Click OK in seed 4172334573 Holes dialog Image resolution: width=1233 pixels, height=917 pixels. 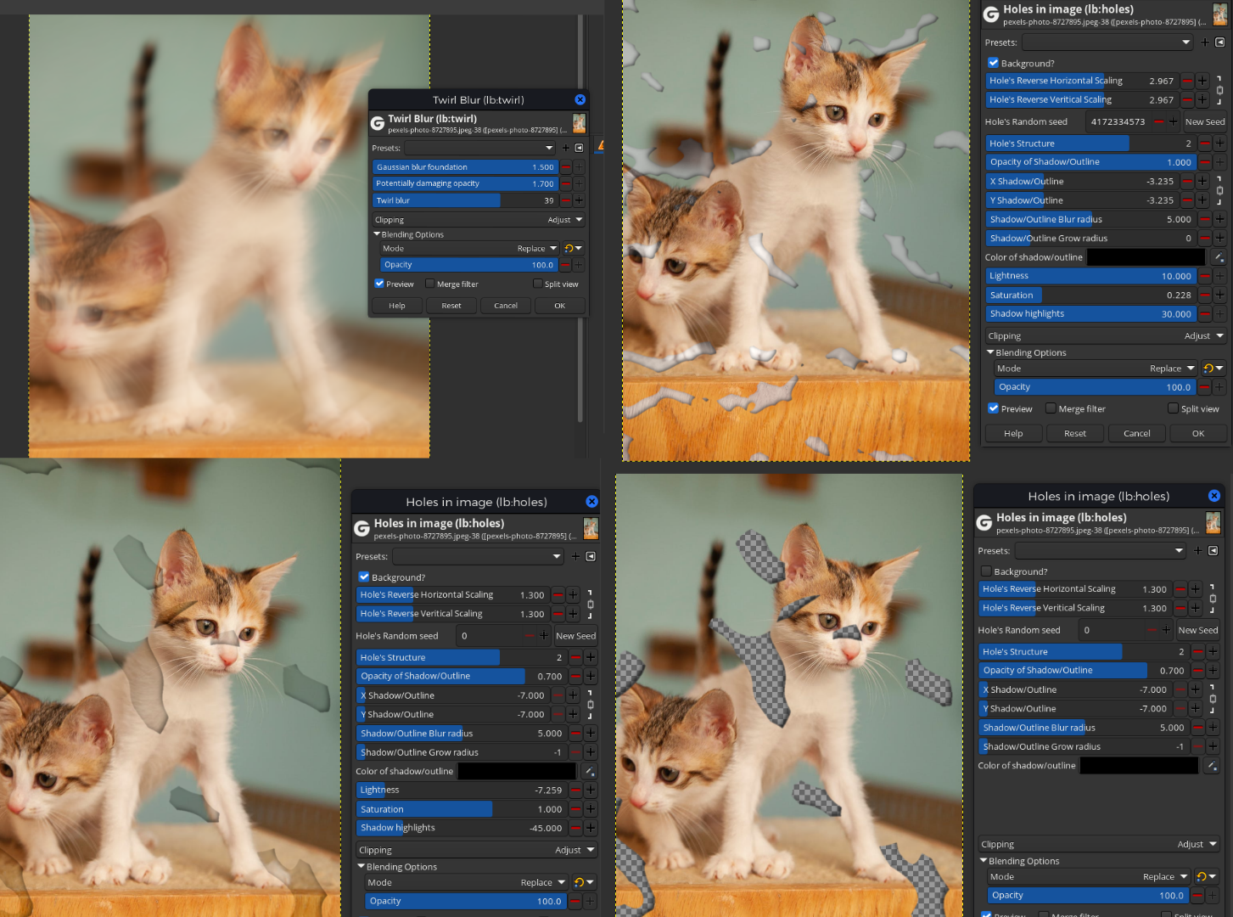(x=1198, y=433)
